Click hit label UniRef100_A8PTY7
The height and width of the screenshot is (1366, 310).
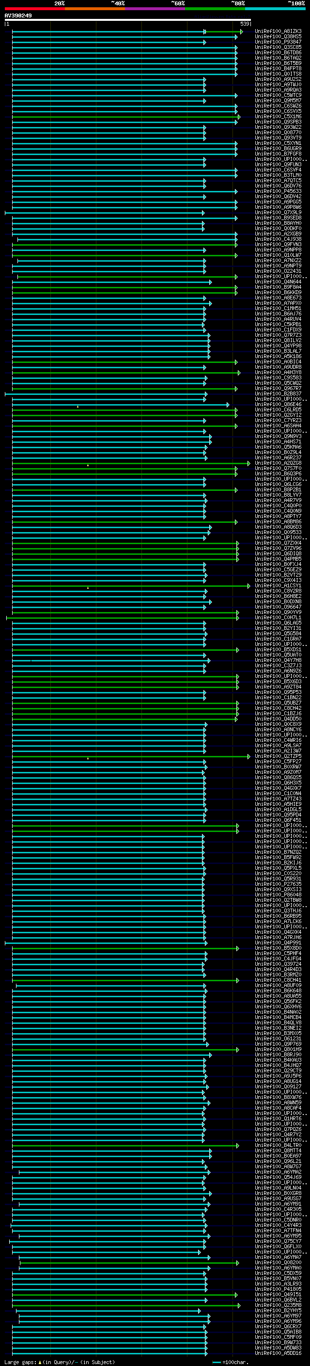pos(278,517)
